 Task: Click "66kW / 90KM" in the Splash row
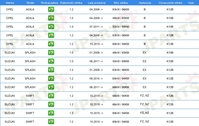click(x=121, y=87)
